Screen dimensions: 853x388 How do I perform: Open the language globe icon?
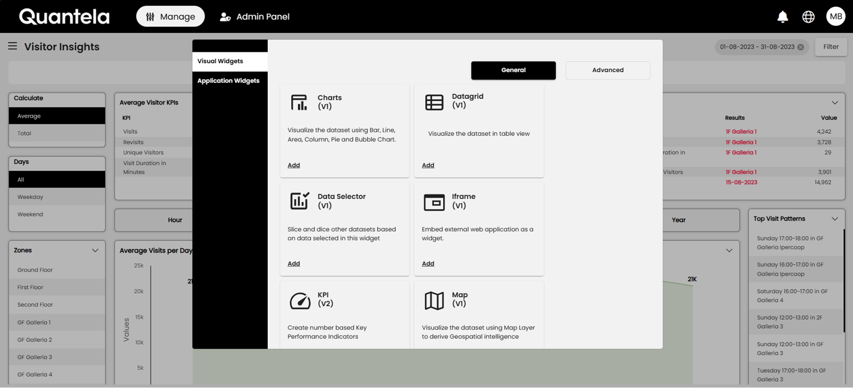point(808,17)
